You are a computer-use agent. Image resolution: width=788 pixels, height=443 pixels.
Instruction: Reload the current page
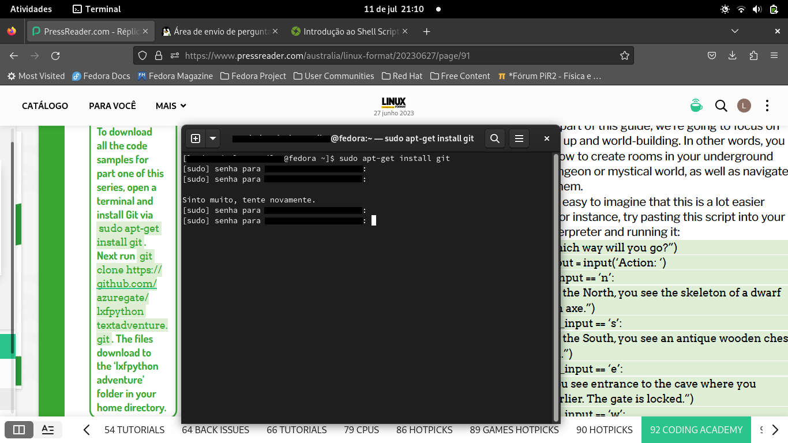click(55, 56)
